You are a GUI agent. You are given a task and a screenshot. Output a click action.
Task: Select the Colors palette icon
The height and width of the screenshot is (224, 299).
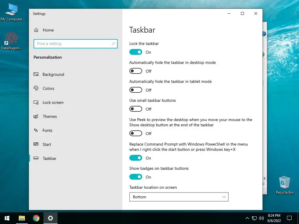36,88
